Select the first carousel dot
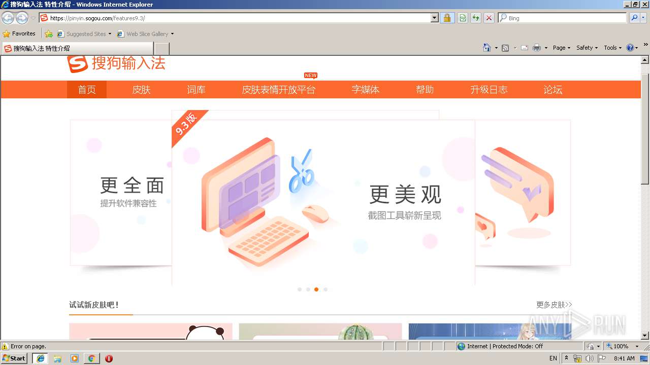 [300, 289]
